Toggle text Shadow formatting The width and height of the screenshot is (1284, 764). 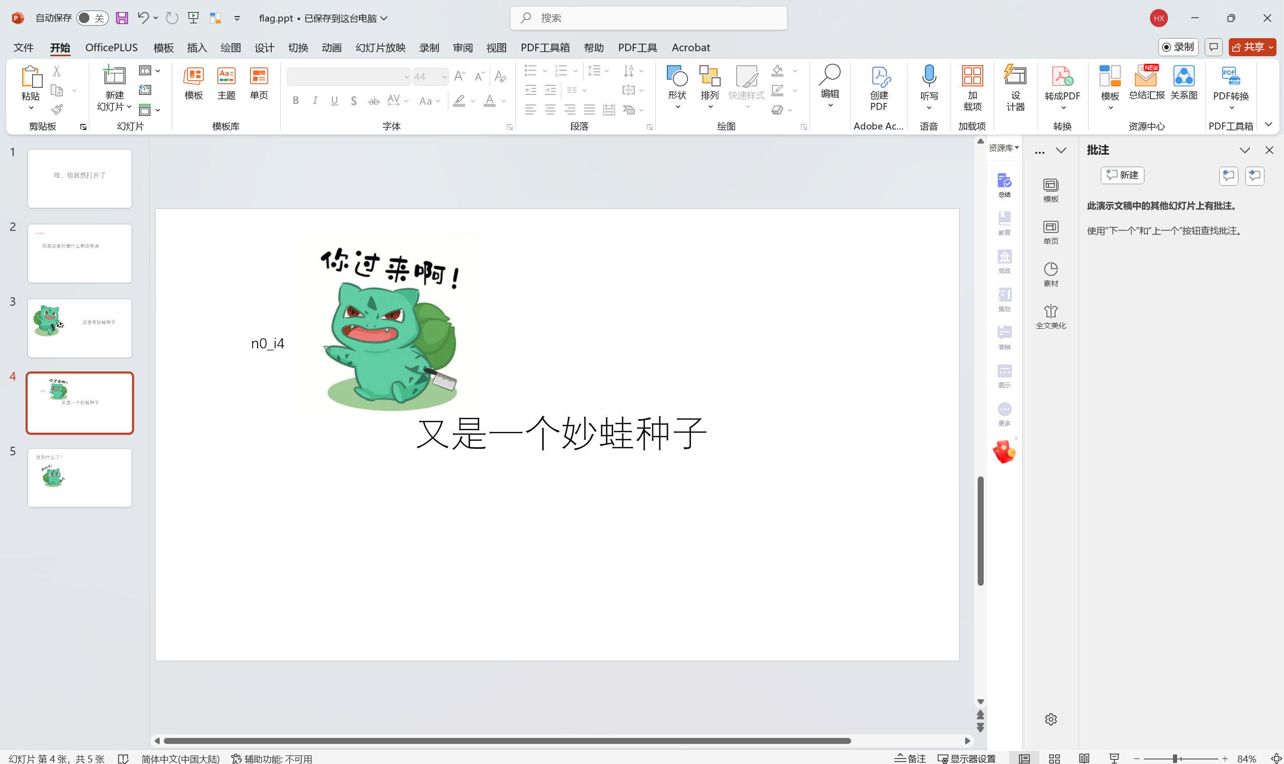pos(354,100)
